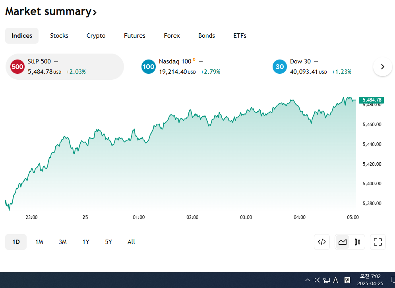Switch to the Stocks tab
The height and width of the screenshot is (288, 395).
click(x=59, y=36)
